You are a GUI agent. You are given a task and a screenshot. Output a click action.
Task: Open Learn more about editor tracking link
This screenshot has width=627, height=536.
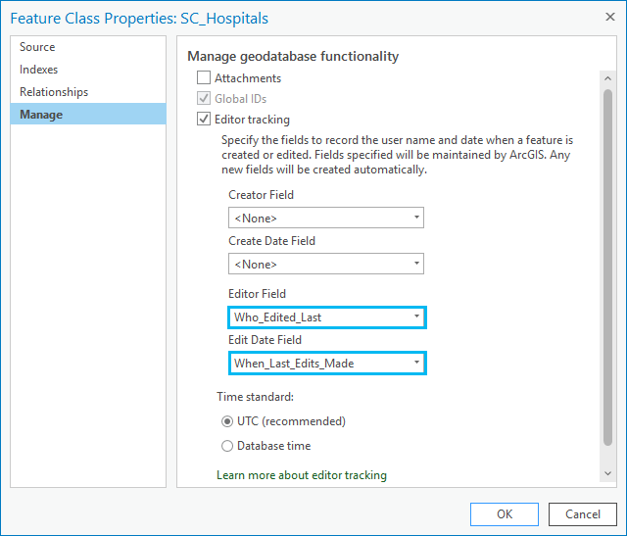[x=302, y=475]
